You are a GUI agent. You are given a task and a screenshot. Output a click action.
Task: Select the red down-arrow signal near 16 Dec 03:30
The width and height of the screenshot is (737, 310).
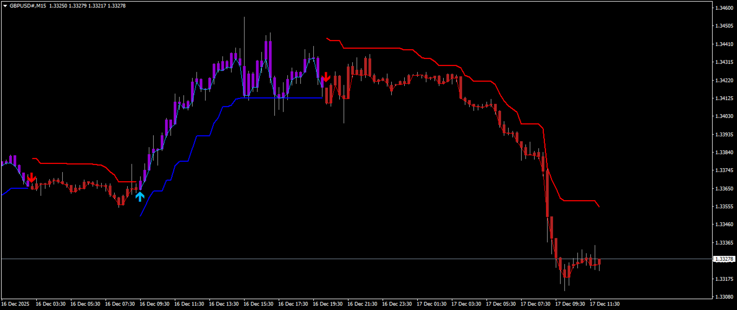[31, 177]
